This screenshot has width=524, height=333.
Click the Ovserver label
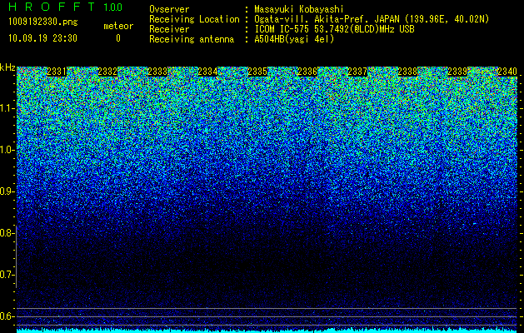pos(169,9)
